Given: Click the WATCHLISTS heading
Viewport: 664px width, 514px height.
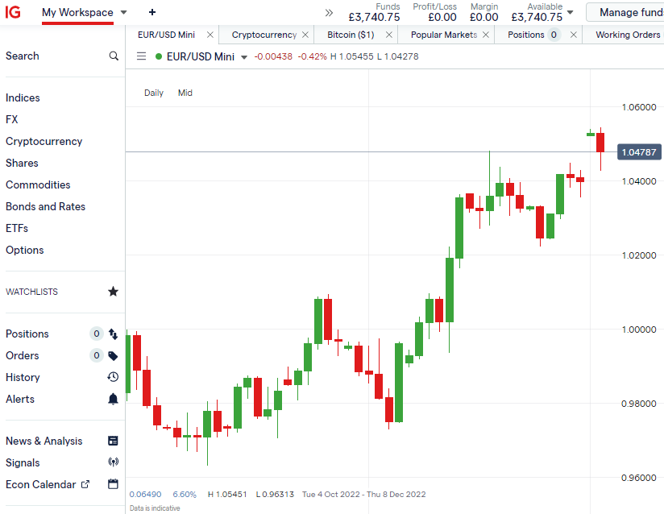Looking at the screenshot, I should coord(31,292).
